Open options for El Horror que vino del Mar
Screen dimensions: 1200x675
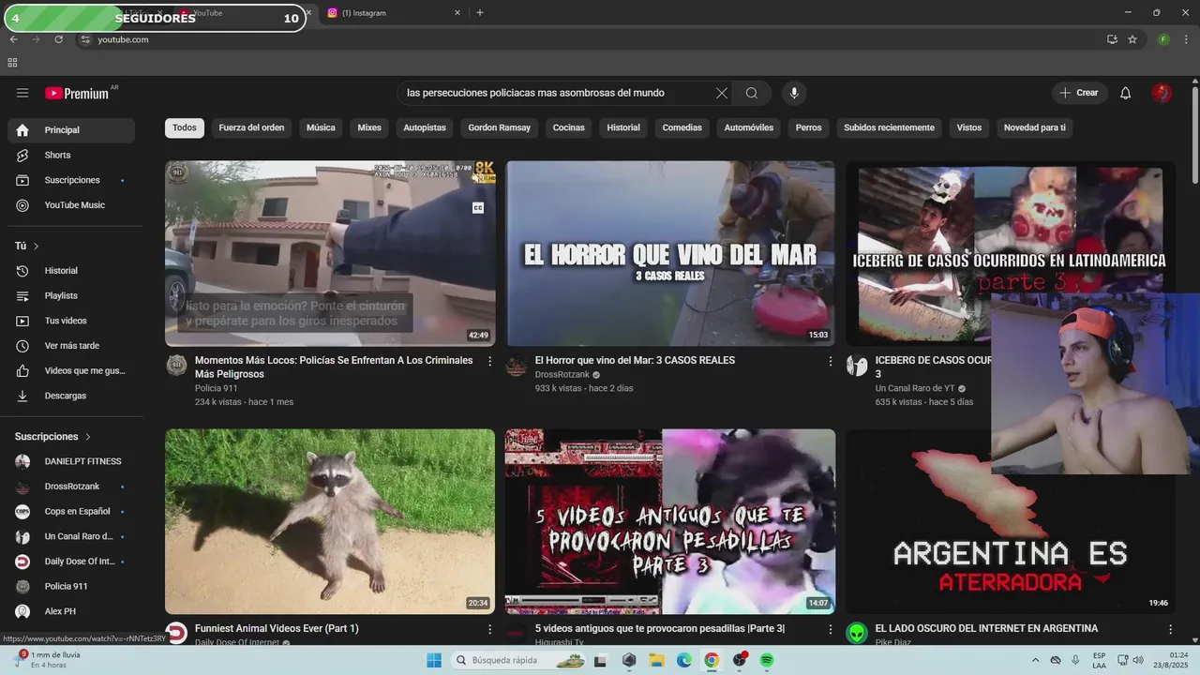(x=830, y=361)
